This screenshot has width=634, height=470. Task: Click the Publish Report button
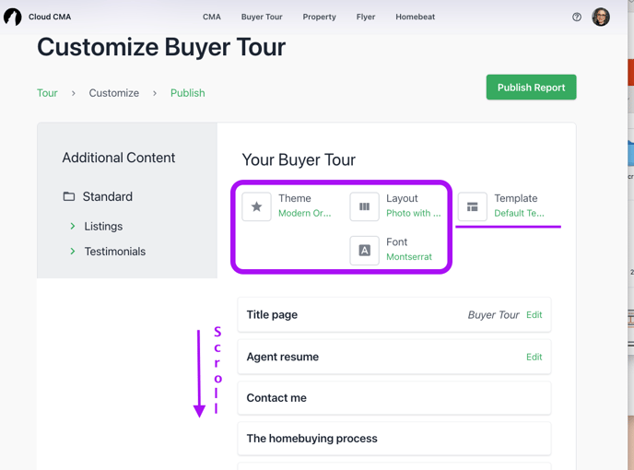click(x=532, y=87)
